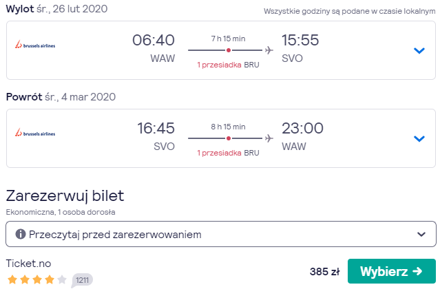Click return 1 przesiadka BRU label
Image resolution: width=440 pixels, height=298 pixels.
(228, 153)
